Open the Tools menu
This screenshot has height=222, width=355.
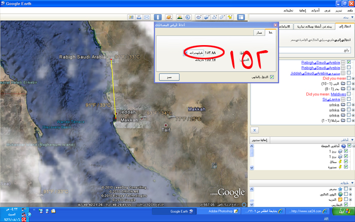(x=315, y=11)
